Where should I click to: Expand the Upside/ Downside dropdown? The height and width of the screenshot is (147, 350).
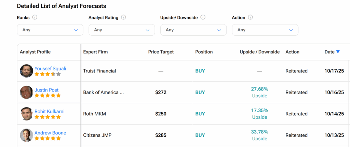point(193,30)
